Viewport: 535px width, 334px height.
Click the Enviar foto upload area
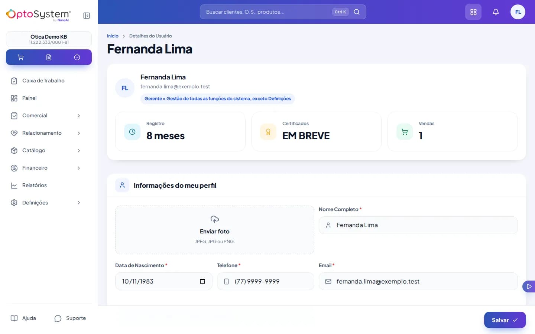(215, 230)
